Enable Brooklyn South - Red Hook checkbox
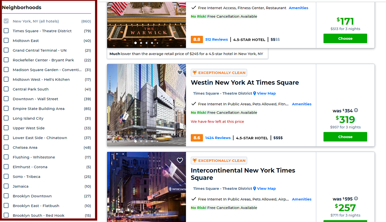The width and height of the screenshot is (386, 222). [6, 215]
